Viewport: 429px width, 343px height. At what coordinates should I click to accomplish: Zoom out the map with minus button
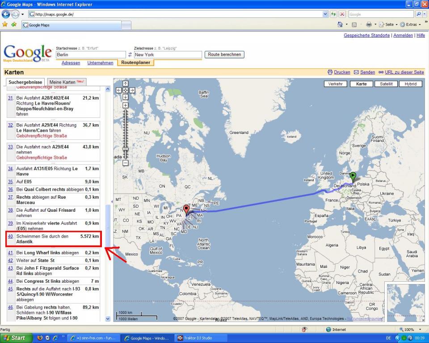tap(125, 163)
